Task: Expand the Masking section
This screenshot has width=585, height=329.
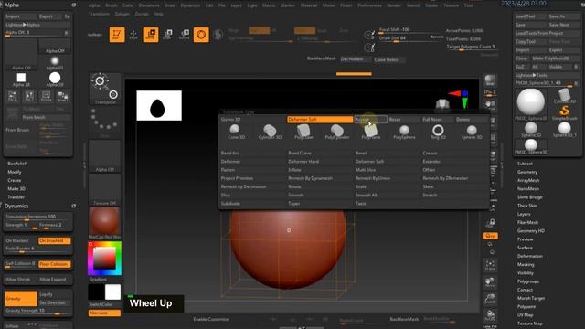Action: click(x=526, y=264)
